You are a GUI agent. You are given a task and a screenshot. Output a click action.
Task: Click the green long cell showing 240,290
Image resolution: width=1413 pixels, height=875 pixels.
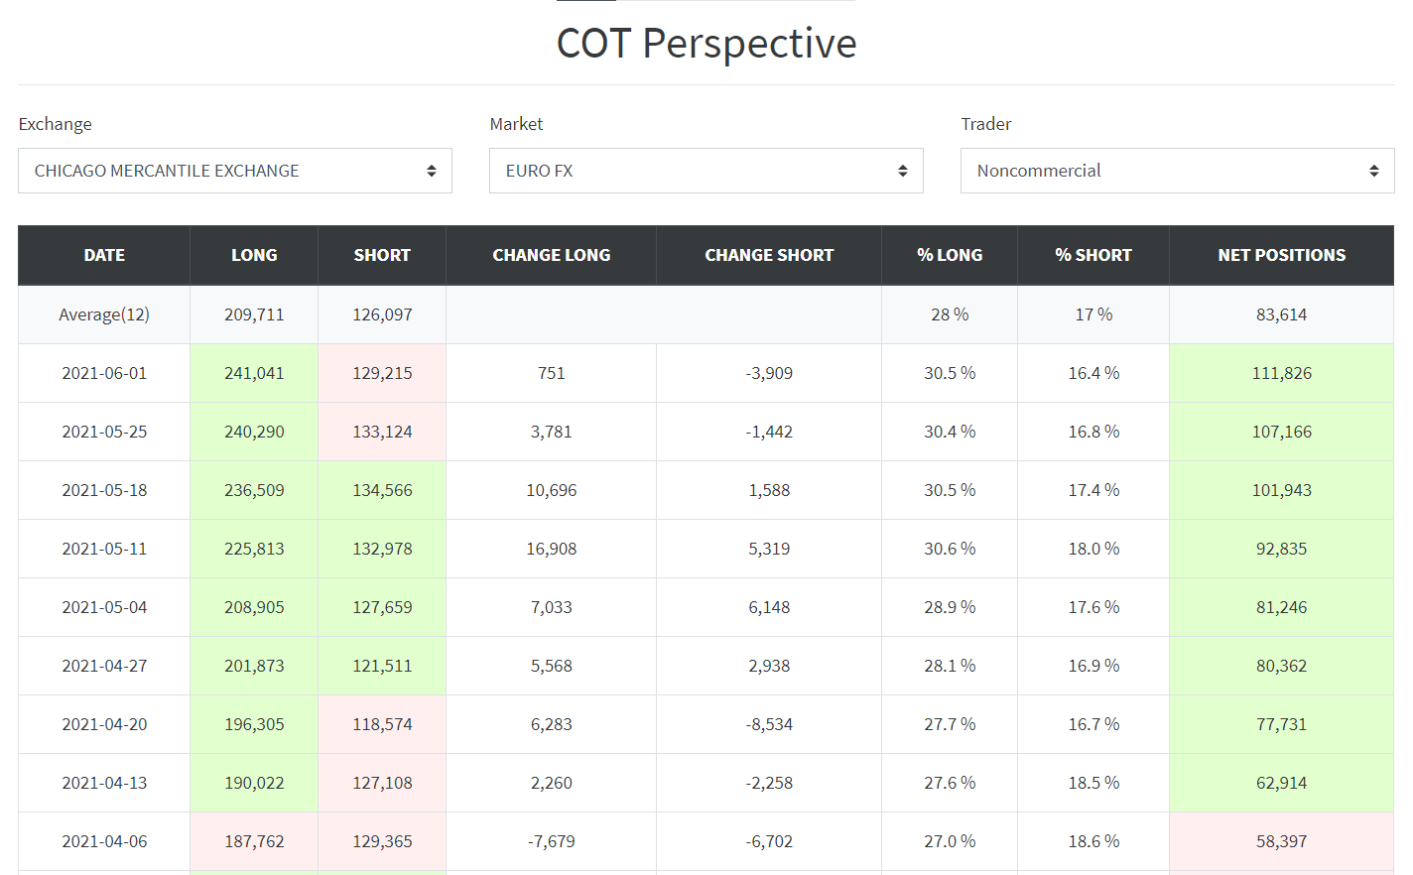pyautogui.click(x=254, y=431)
